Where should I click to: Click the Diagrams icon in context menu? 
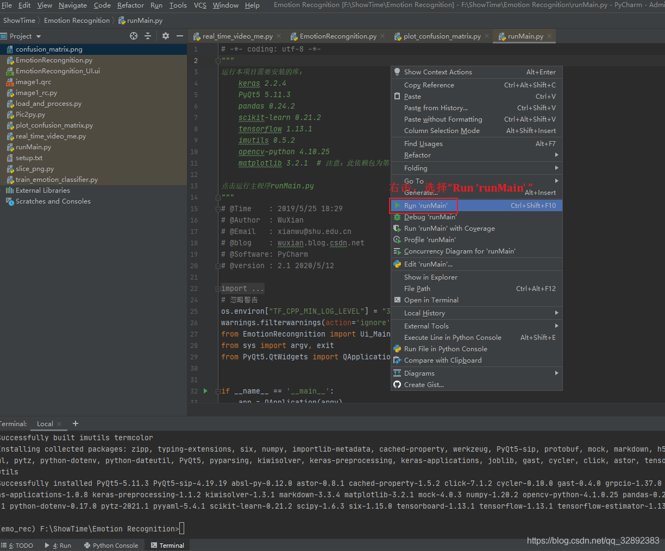(397, 373)
